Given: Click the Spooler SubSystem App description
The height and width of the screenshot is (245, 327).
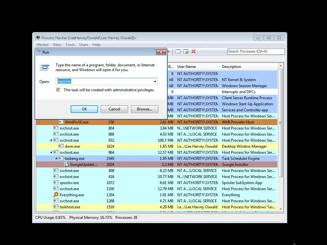Looking at the screenshot, I should click(242, 183).
